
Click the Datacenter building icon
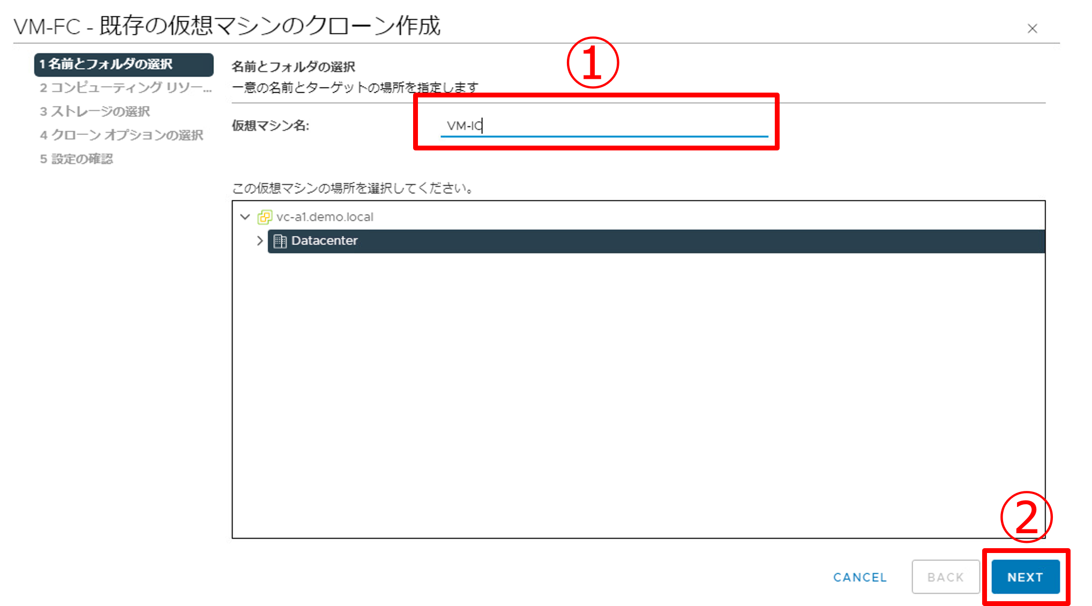(x=280, y=241)
